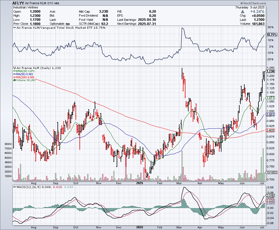This screenshot has height=230, width=279.
Task: Select the EMA(20) 1.071 legend entry
Action: coord(24,71)
